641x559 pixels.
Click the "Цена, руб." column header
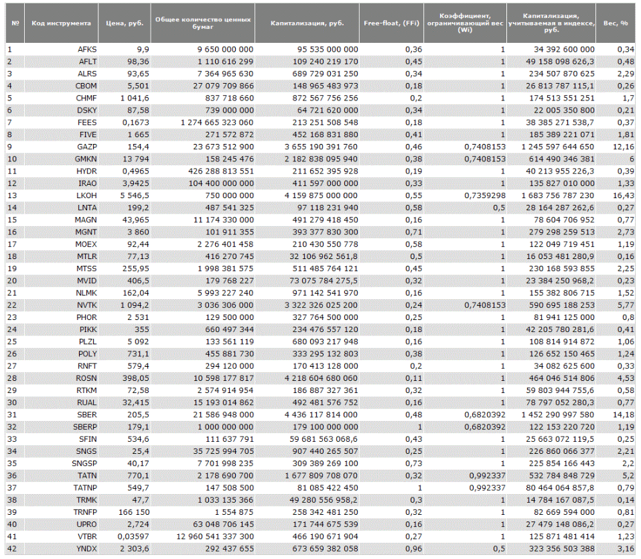[125, 23]
